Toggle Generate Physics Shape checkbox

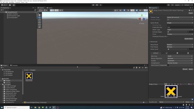pyautogui.click(x=168, y=37)
